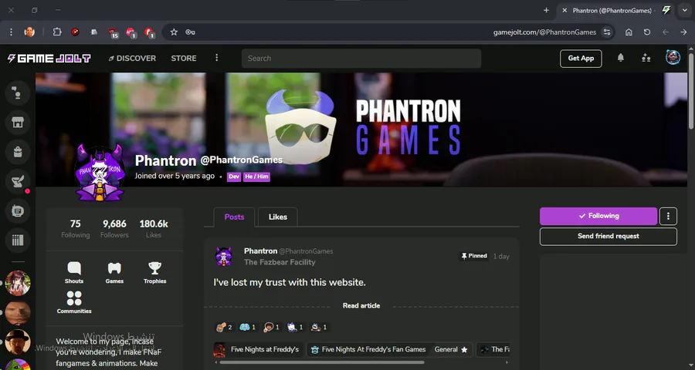The height and width of the screenshot is (370, 695).
Task: Open the Five Nights At Freddy's Fan Games tag
Action: [390, 349]
